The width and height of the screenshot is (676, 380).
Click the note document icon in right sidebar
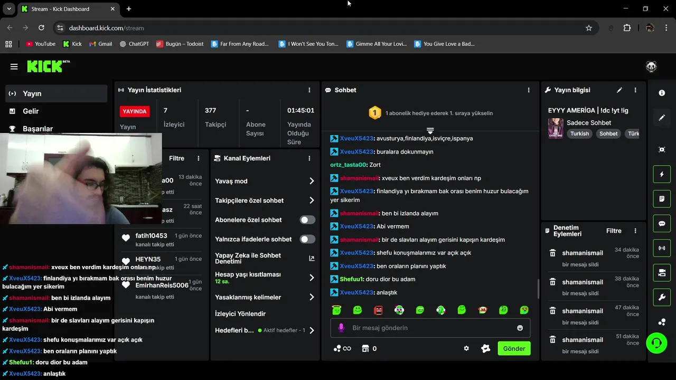click(x=662, y=199)
